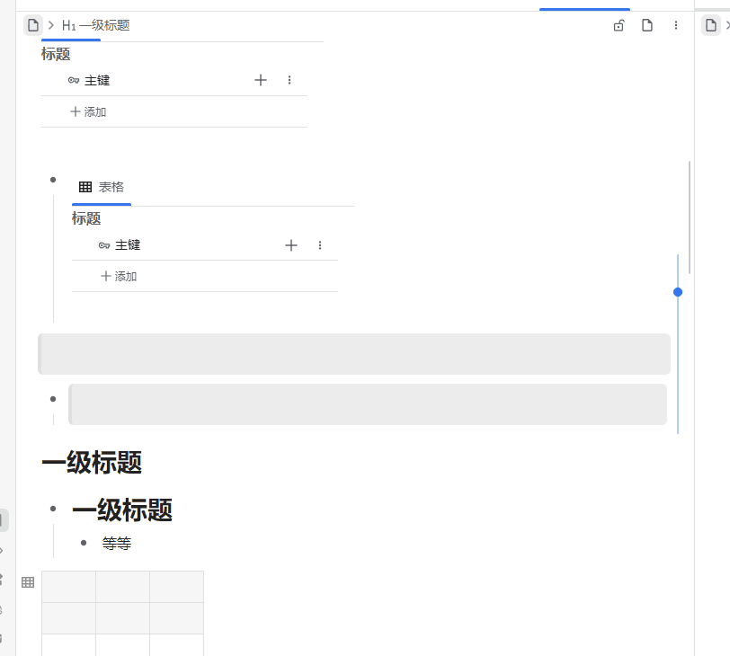The width and height of the screenshot is (730, 656).
Task: Click the table grid icon next to 表格
Action: coord(85,186)
